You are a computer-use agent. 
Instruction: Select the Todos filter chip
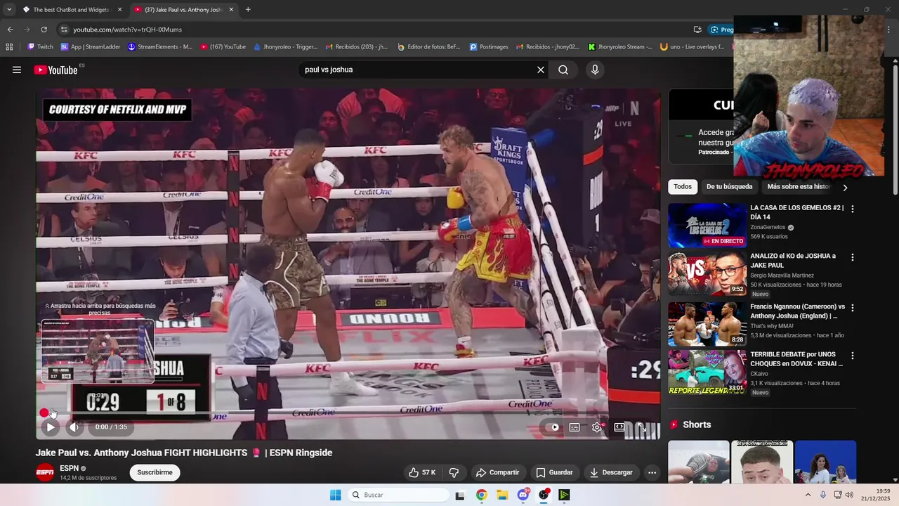pyautogui.click(x=683, y=187)
